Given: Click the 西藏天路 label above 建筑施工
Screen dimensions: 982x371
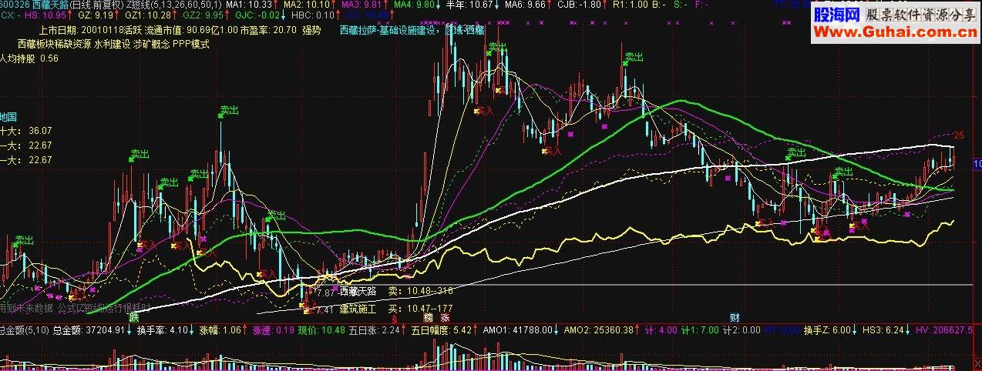Looking at the screenshot, I should tap(358, 291).
